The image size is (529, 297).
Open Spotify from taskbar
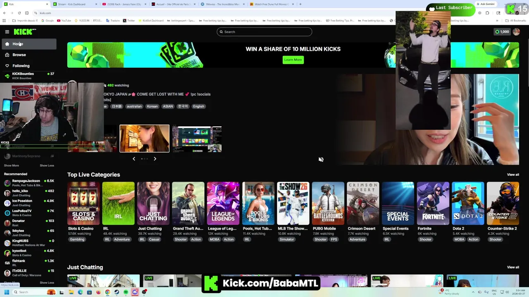[x=126, y=292]
